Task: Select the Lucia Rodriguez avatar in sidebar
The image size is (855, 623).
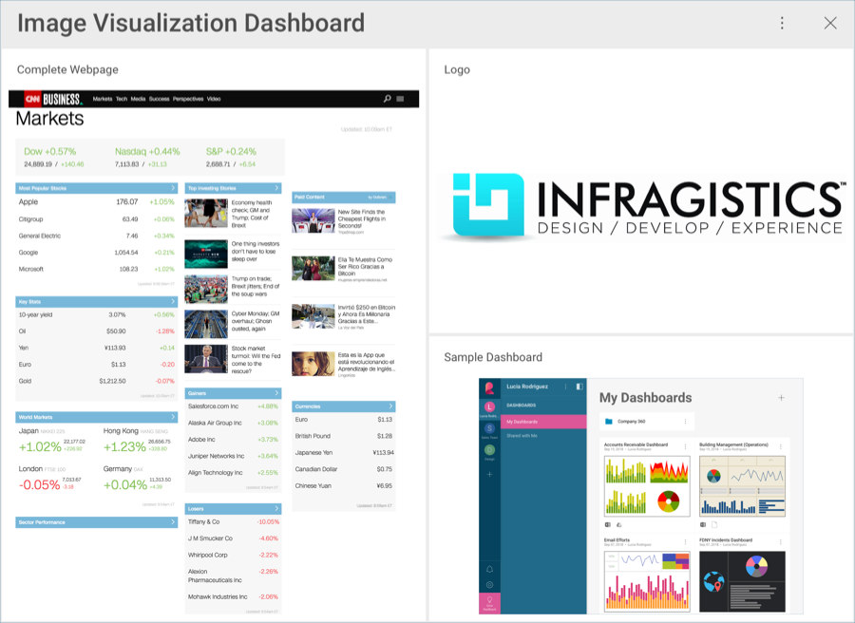Action: click(x=490, y=407)
